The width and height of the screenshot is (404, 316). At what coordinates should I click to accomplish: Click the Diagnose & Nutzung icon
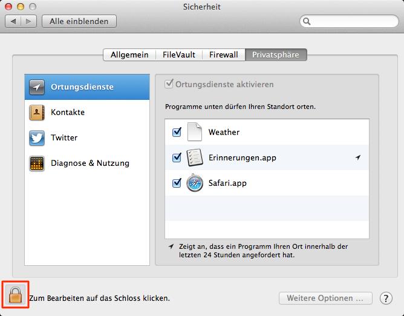tap(36, 163)
